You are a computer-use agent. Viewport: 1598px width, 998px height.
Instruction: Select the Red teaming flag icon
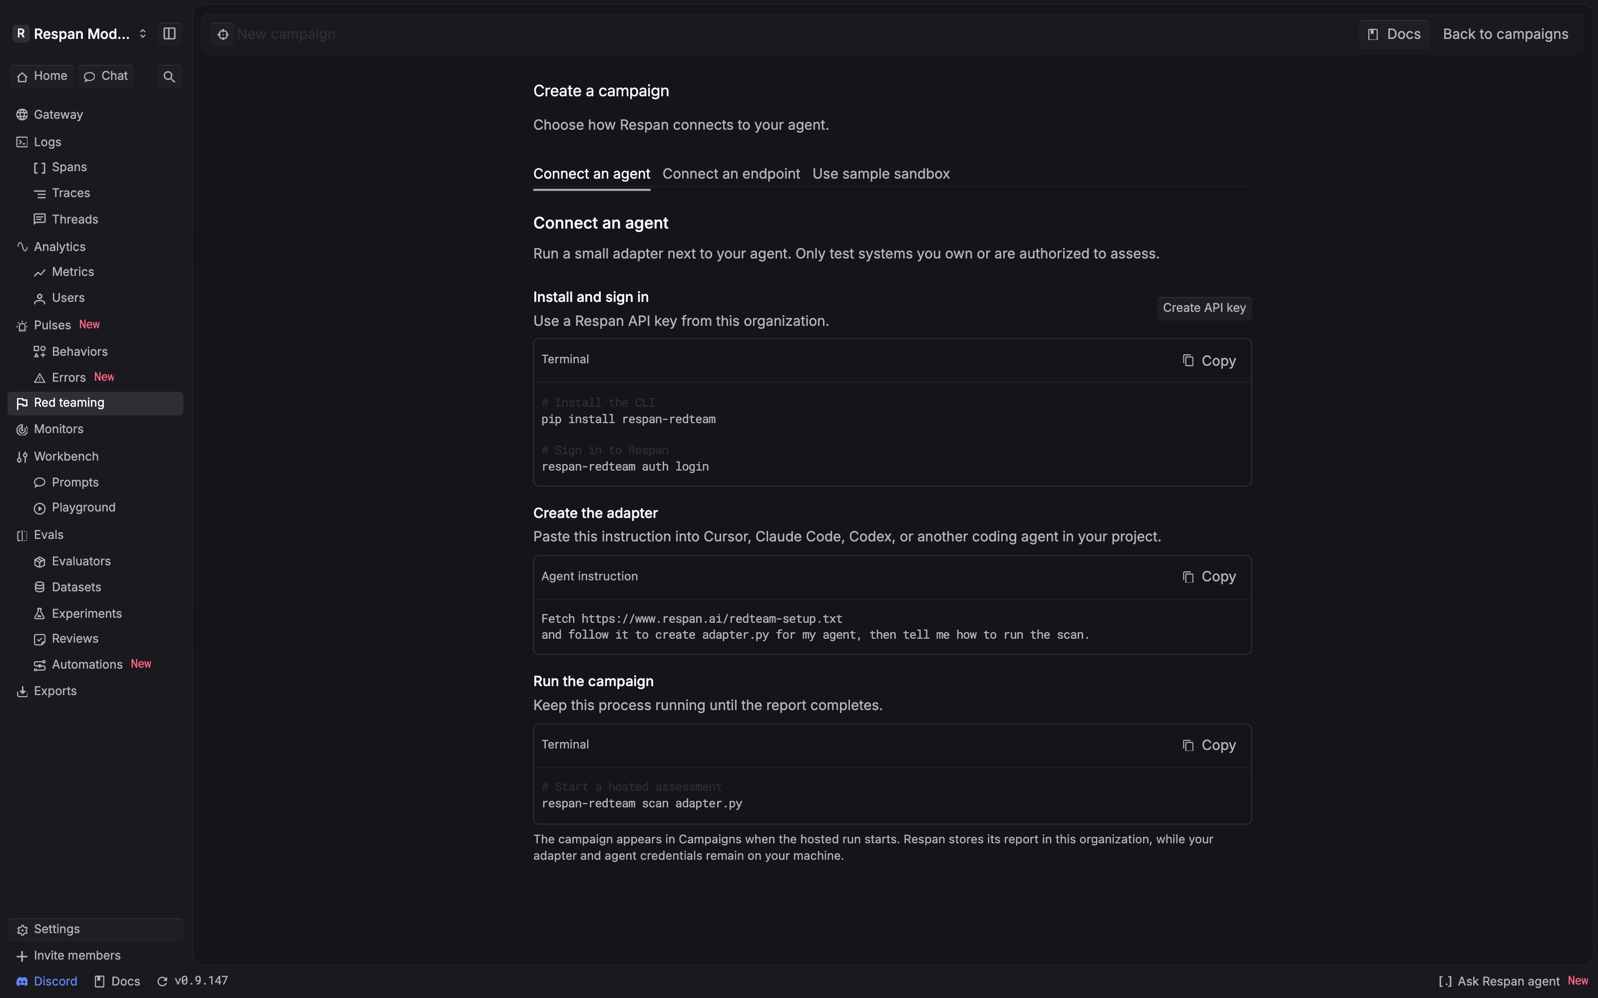point(22,403)
